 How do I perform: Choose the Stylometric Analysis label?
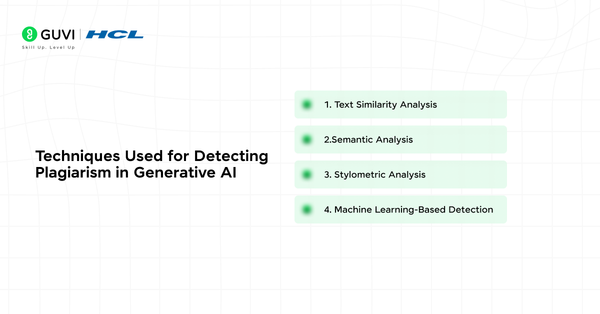tap(374, 174)
